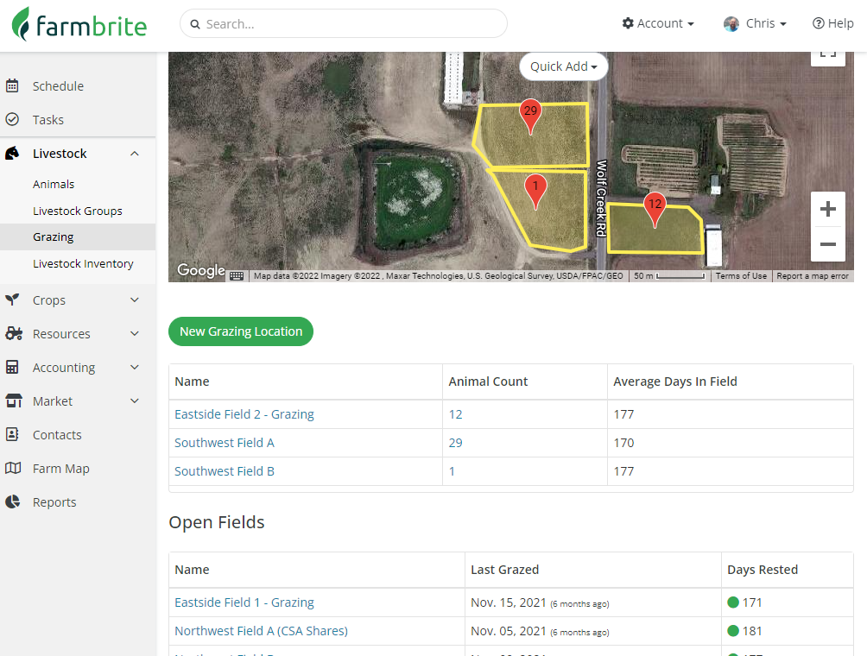The width and height of the screenshot is (867, 656).
Task: Click the Chris profile avatar
Action: [731, 24]
